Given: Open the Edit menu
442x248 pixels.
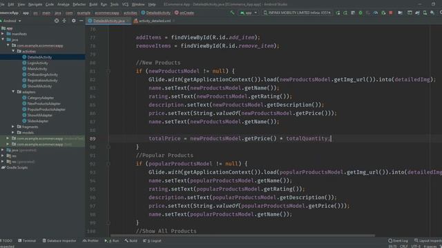Looking at the screenshot, I should coord(11,4).
